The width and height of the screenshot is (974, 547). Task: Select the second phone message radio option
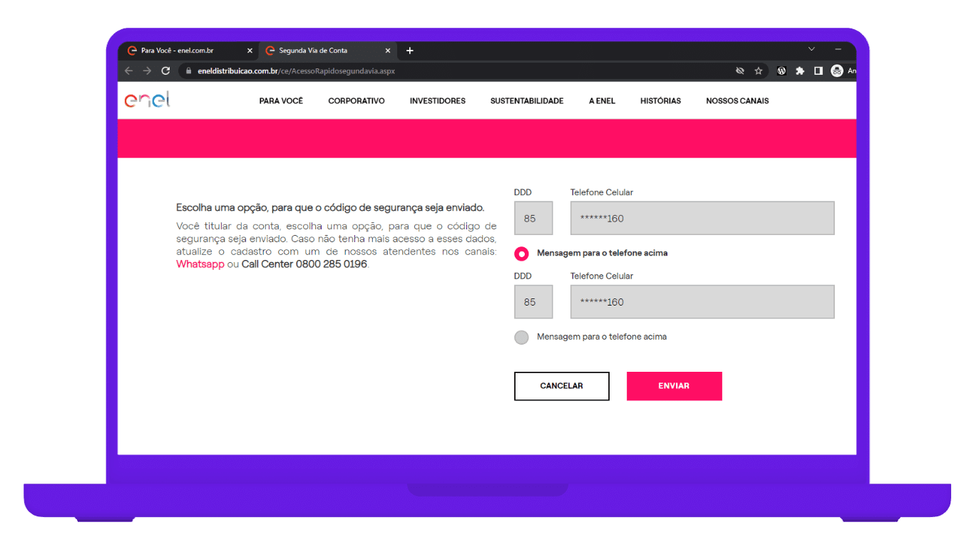(521, 337)
